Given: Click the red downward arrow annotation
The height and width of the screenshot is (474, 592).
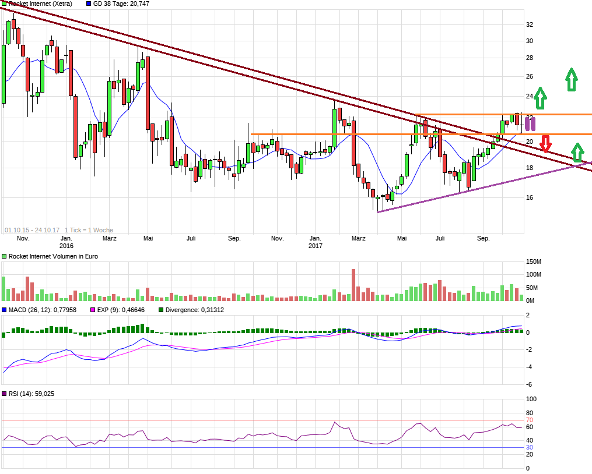Looking at the screenshot, I should click(545, 144).
